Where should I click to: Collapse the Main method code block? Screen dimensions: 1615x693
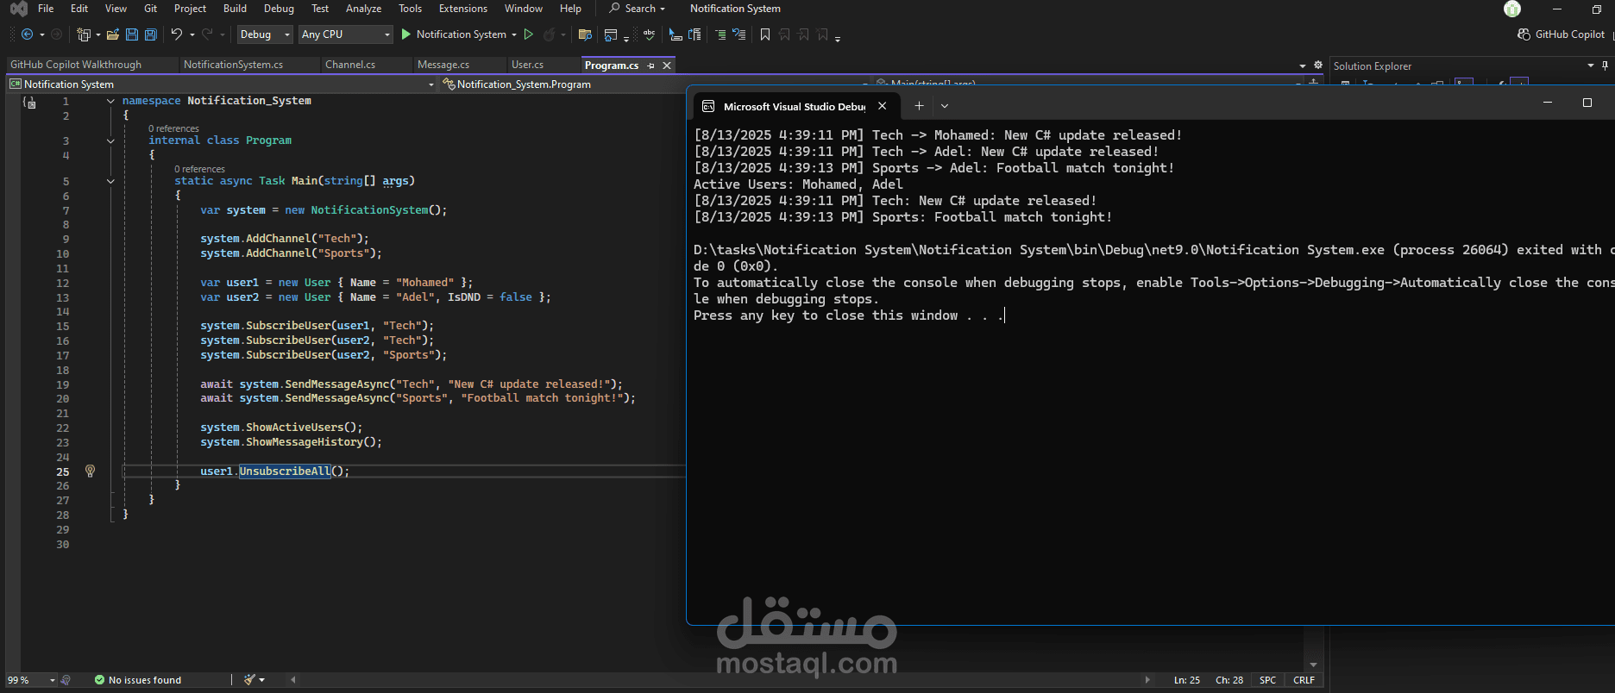(110, 181)
